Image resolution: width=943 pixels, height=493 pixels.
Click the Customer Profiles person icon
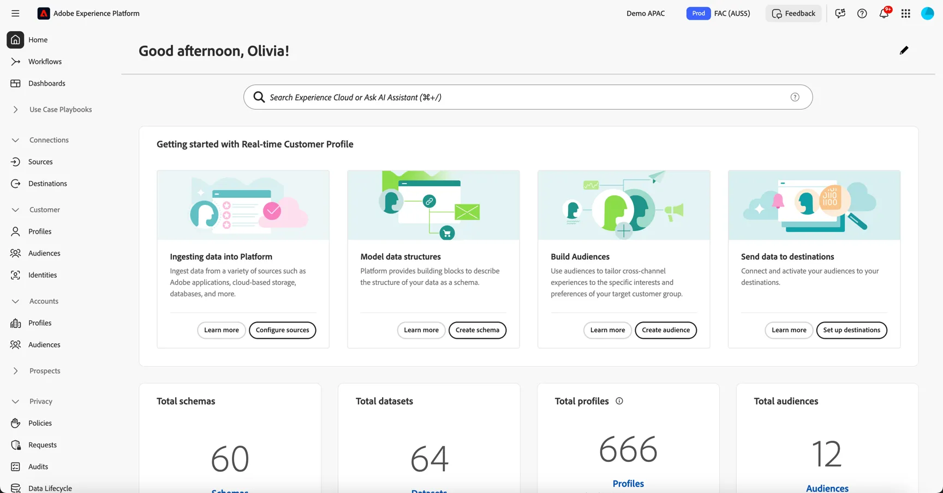[x=15, y=232]
